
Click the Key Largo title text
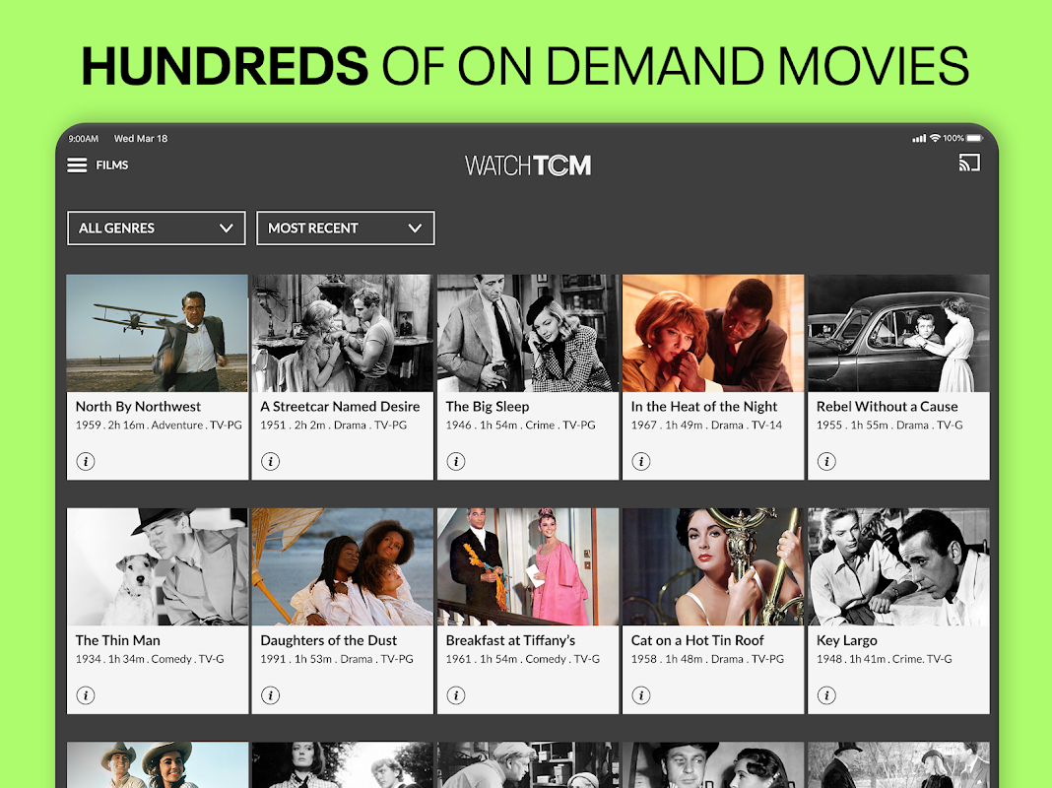click(847, 641)
